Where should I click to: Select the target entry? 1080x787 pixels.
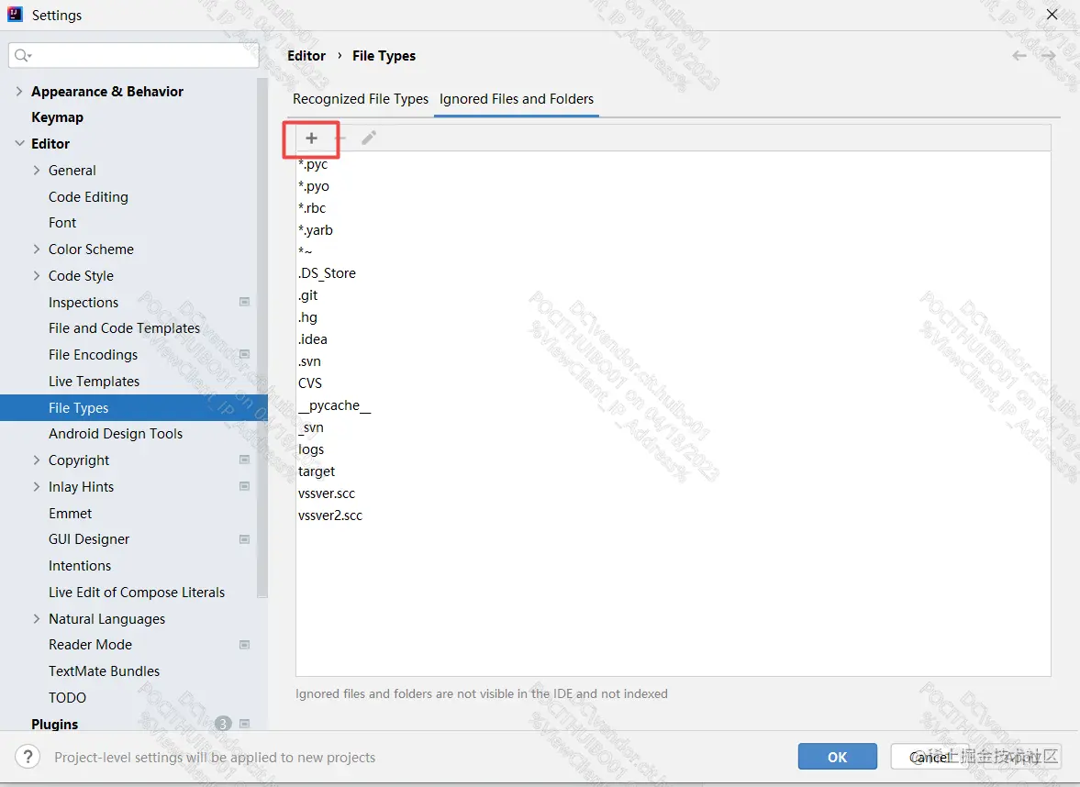(x=317, y=471)
